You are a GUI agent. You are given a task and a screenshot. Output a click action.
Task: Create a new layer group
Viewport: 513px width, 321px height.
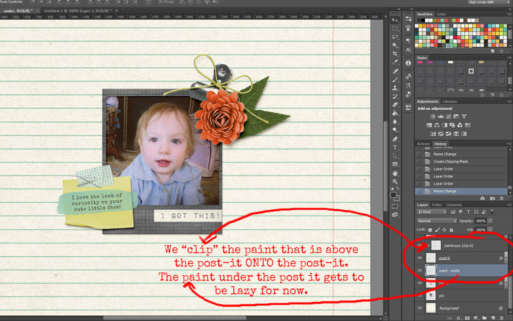pos(485,318)
